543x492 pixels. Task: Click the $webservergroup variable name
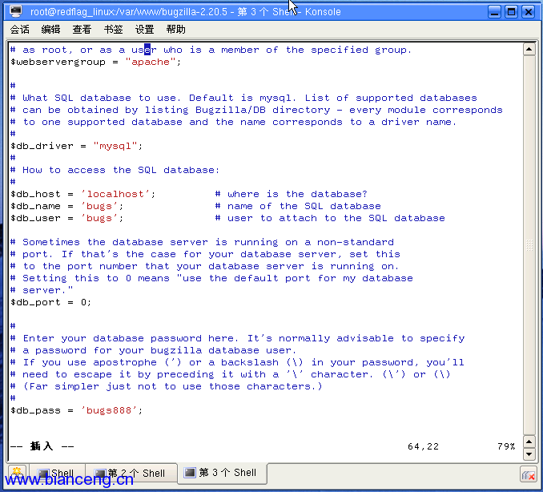[58, 62]
